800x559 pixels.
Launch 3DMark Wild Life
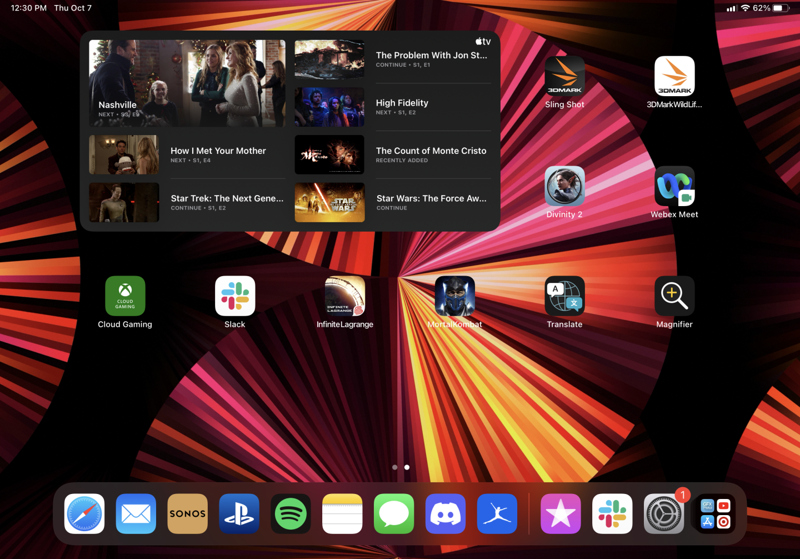pyautogui.click(x=674, y=76)
